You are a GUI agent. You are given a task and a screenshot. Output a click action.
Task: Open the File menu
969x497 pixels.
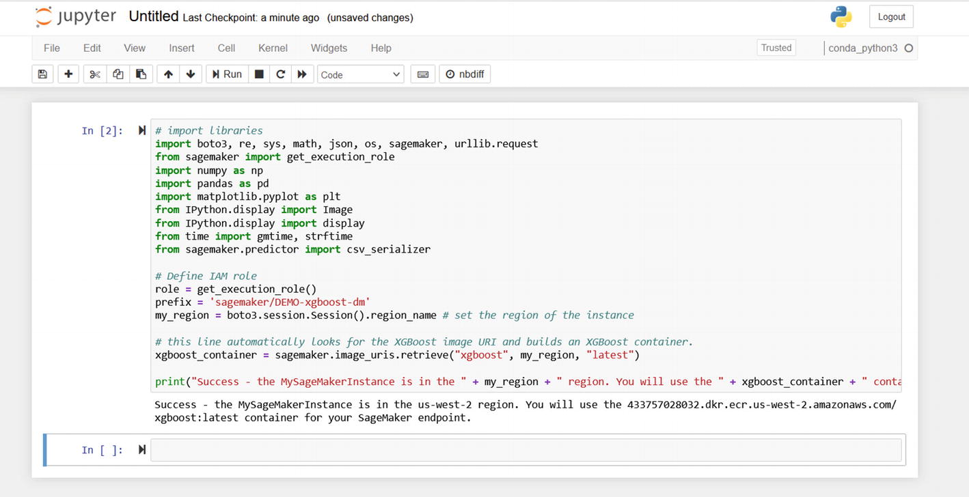point(52,48)
